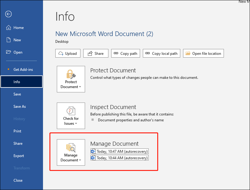Click the chain icon on Copy path
This screenshot has height=190, width=250.
coord(116,53)
